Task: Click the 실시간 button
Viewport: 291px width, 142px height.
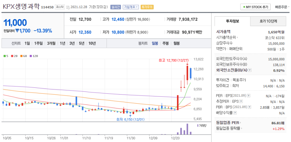Action: (116, 7)
